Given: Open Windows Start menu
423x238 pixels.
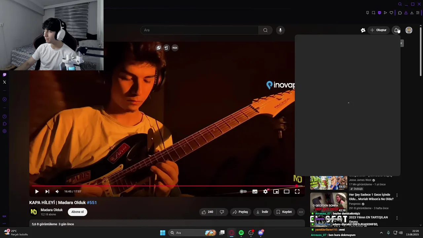Looking at the screenshot, I should (163, 233).
